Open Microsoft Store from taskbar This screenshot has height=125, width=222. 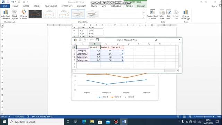tap(100, 122)
